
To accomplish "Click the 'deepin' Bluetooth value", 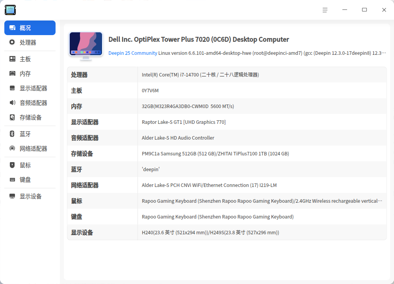I will (x=151, y=169).
